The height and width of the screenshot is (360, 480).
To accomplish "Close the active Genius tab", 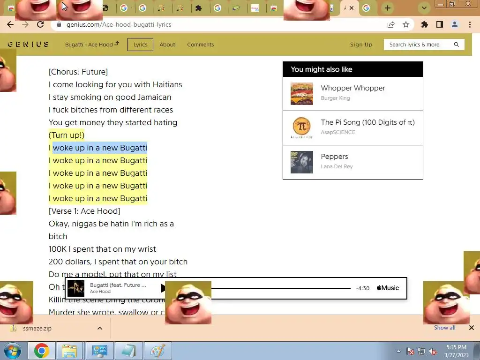I will coord(352,8).
